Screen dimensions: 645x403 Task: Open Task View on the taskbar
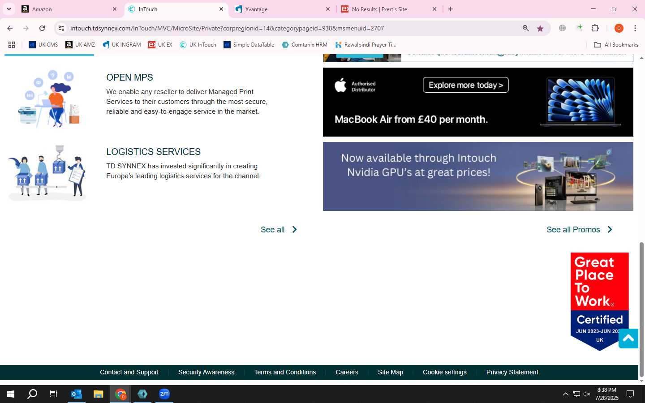click(54, 394)
